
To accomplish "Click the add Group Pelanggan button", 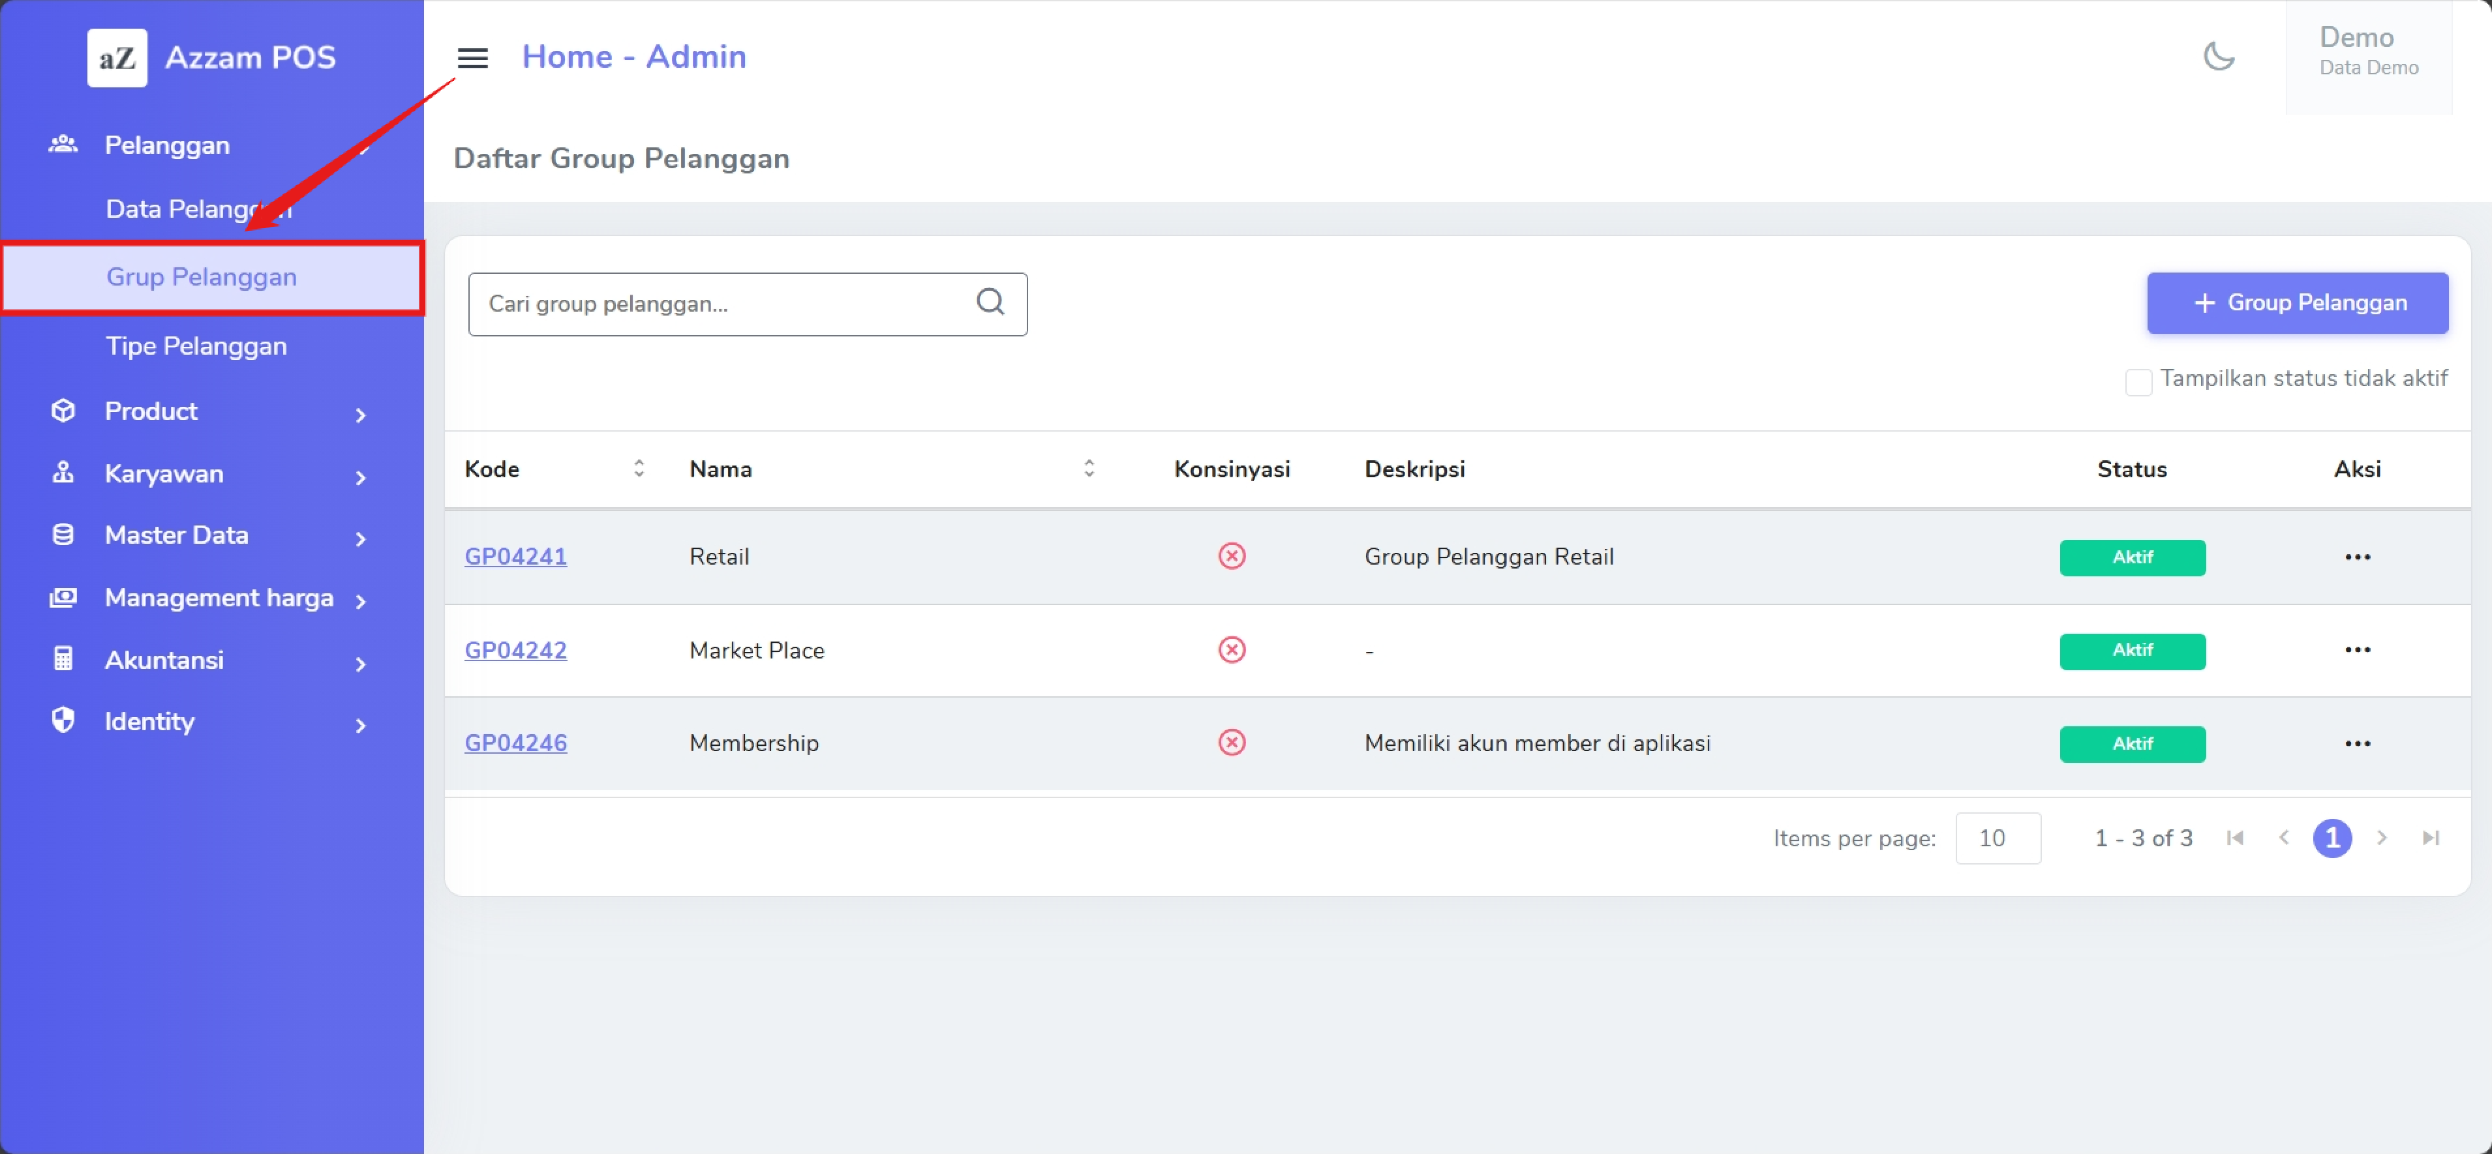I will (x=2296, y=303).
